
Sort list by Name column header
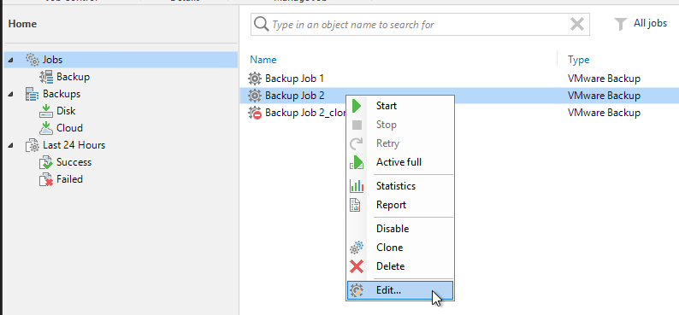263,60
